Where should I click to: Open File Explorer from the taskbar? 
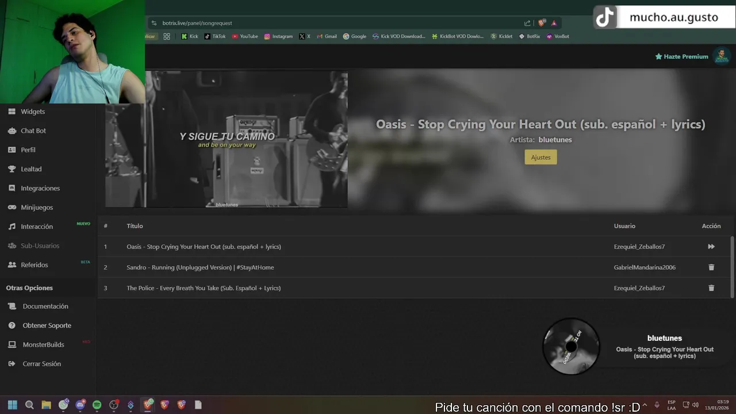pos(46,405)
